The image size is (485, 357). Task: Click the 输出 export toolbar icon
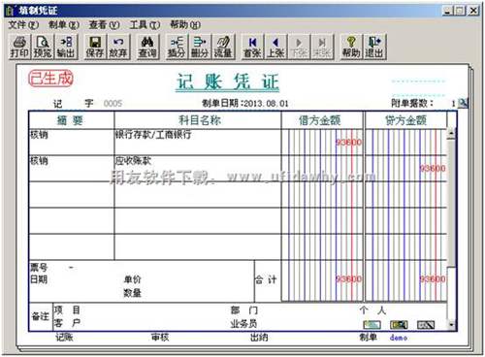pos(66,47)
